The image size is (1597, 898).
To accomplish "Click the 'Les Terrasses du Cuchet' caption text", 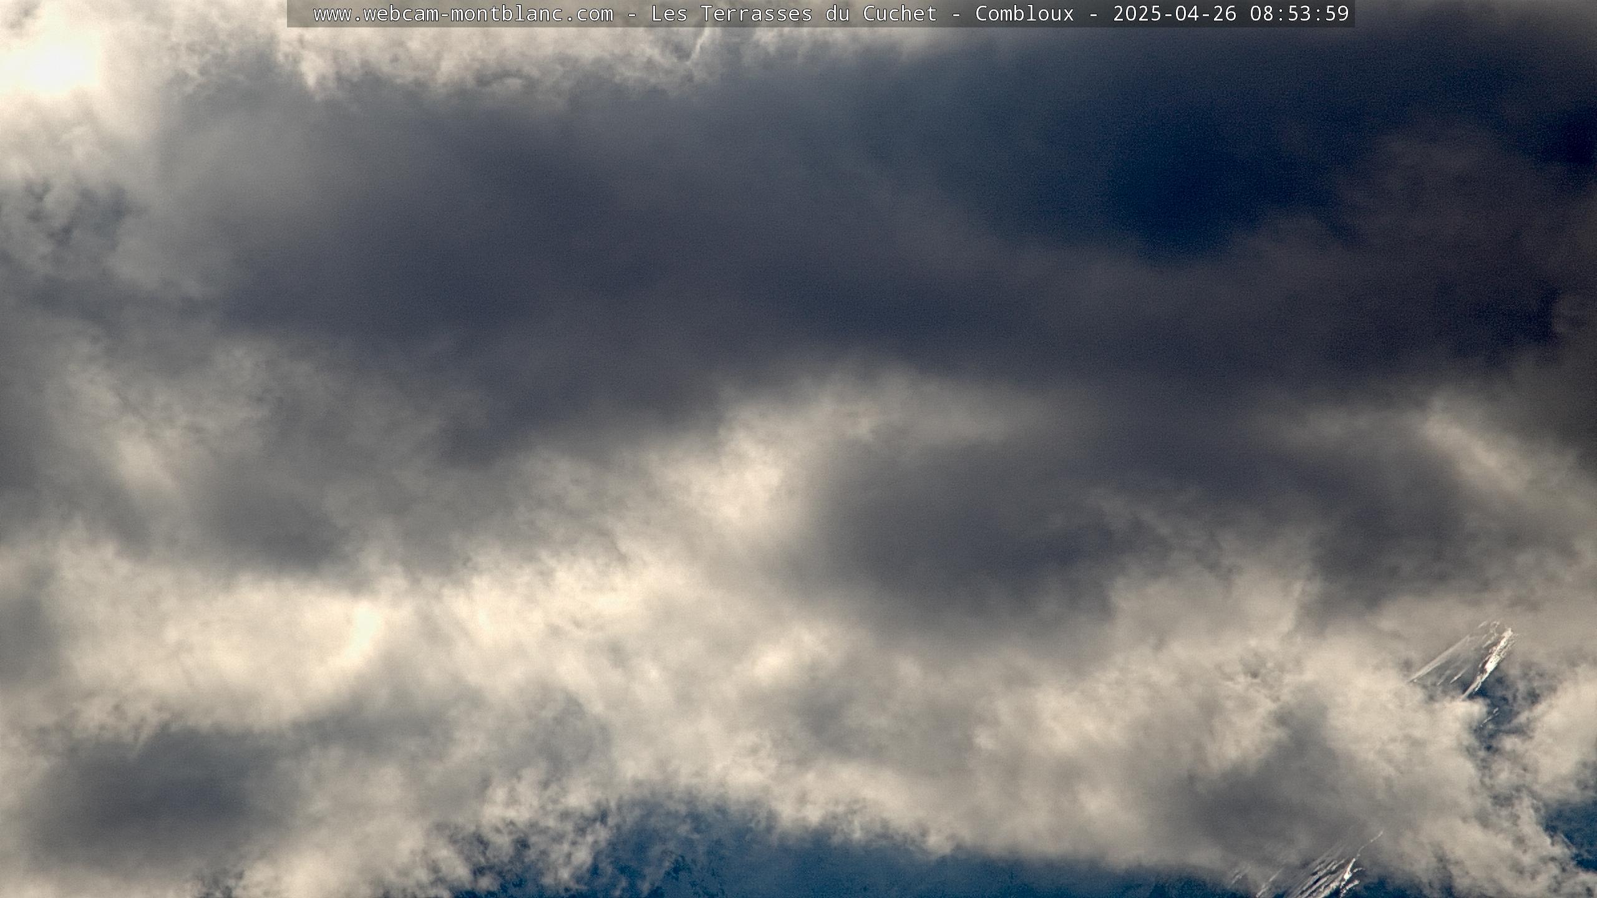I will pos(794,14).
